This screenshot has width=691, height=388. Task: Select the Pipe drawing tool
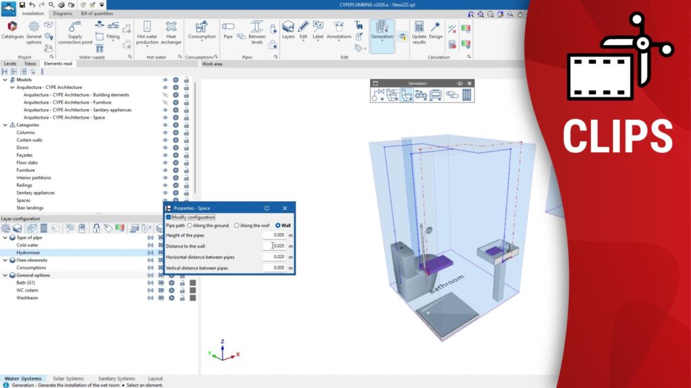(x=228, y=31)
